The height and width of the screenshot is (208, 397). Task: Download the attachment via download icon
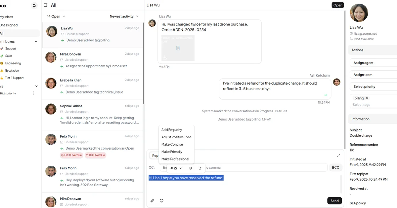pyautogui.click(x=164, y=57)
